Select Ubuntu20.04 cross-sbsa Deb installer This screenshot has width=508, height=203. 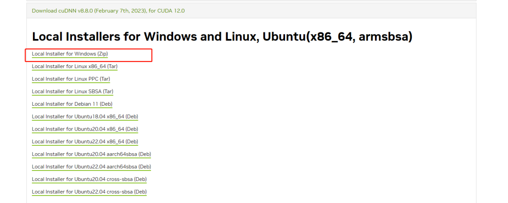(x=89, y=179)
